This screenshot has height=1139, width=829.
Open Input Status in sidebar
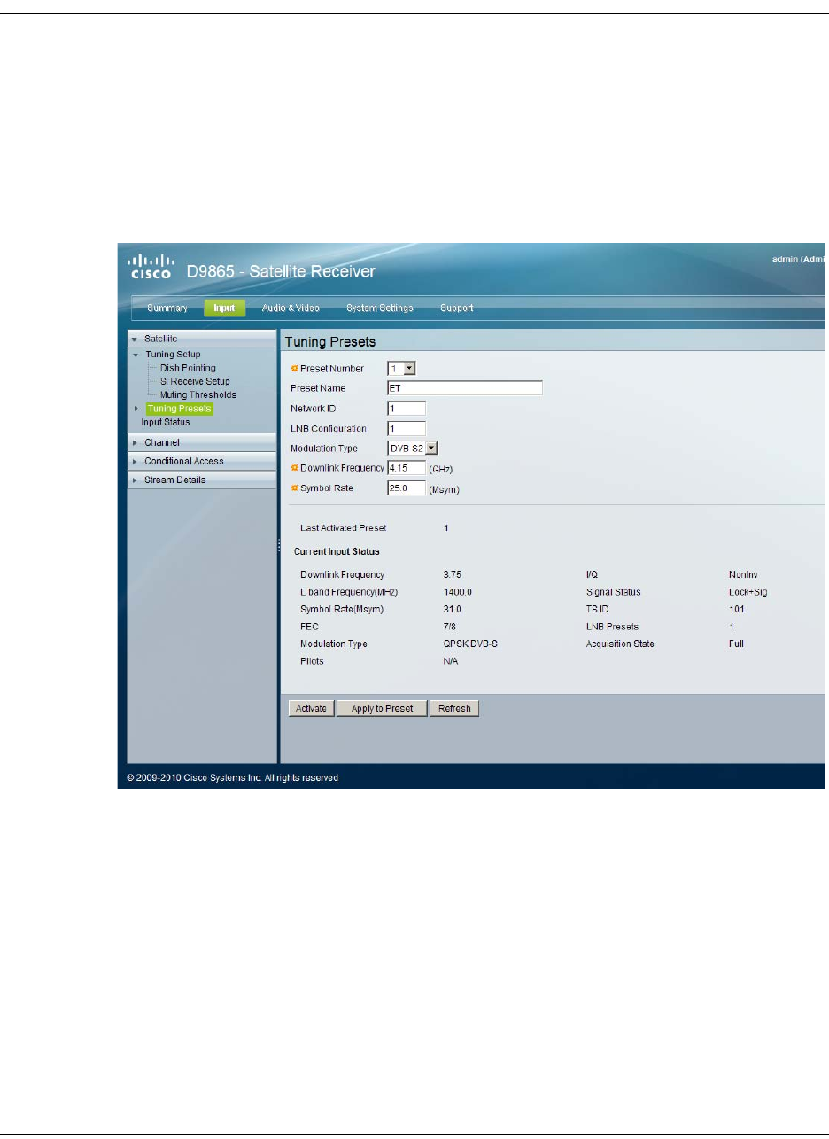(166, 422)
